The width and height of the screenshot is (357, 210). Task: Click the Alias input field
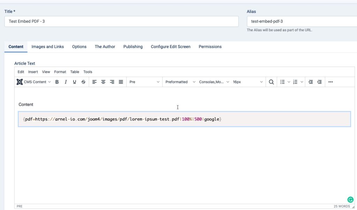click(302, 21)
